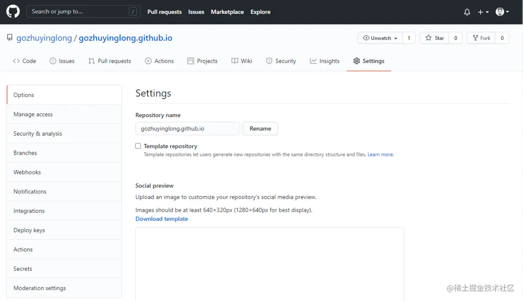This screenshot has height=301, width=523.
Task: Click Pull requests in top navigation bar
Action: (164, 12)
